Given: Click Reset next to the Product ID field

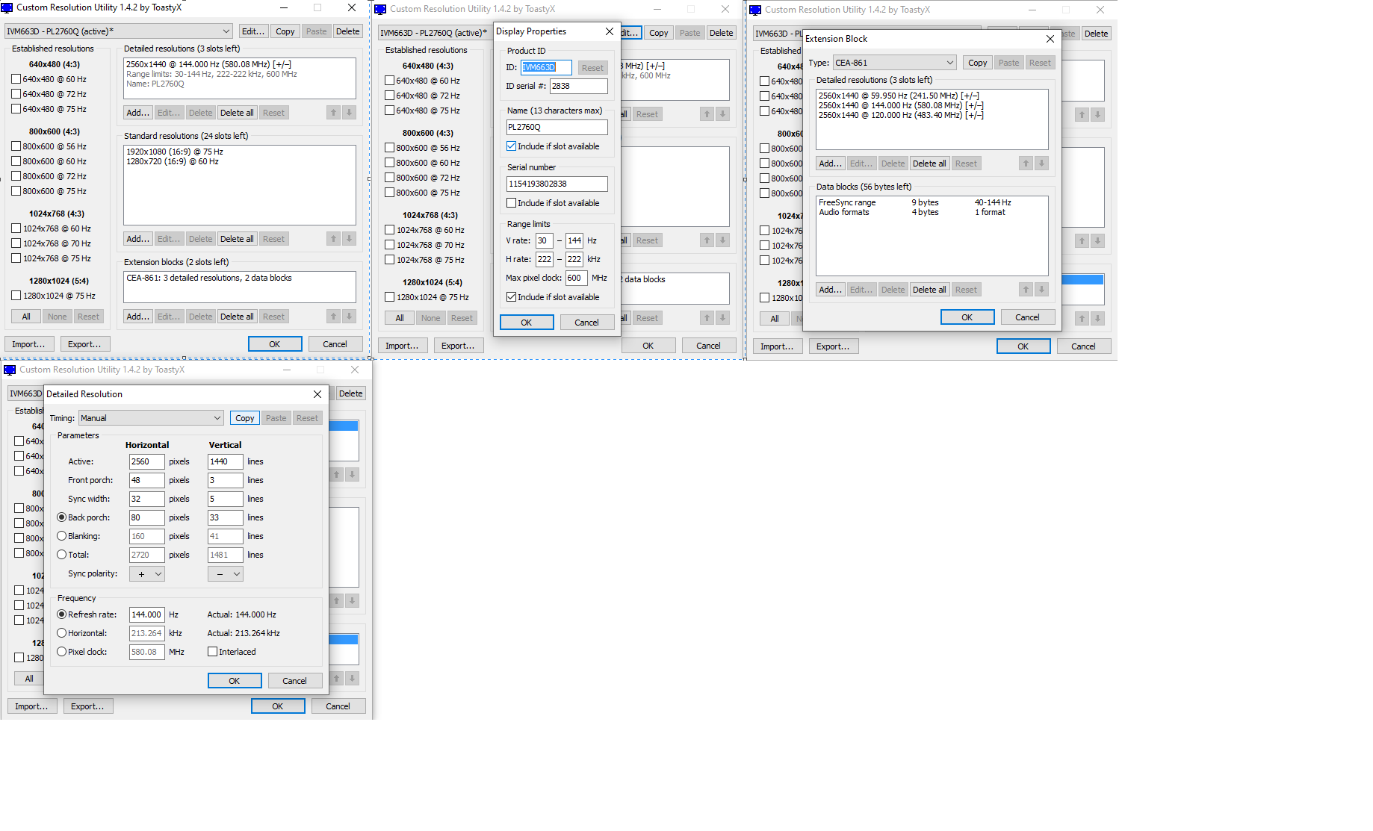Looking at the screenshot, I should pos(592,68).
